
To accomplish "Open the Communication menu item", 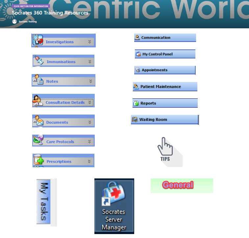I will 165,38.
